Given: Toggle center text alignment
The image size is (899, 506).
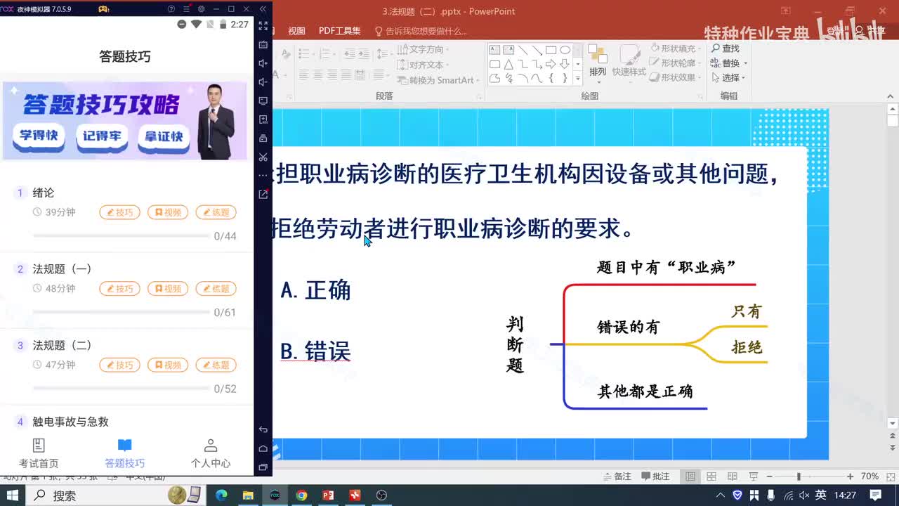Looking at the screenshot, I should [x=318, y=74].
